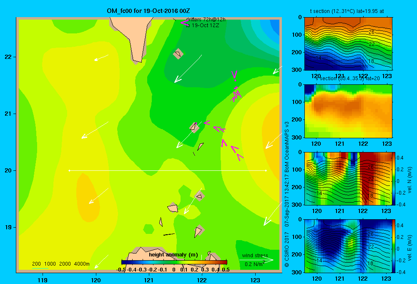This screenshot has height=284, width=417.
Task: Click the "1000" depth contour legend entry
Action: point(50,264)
